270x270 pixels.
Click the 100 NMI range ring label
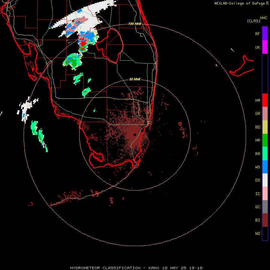click(135, 24)
